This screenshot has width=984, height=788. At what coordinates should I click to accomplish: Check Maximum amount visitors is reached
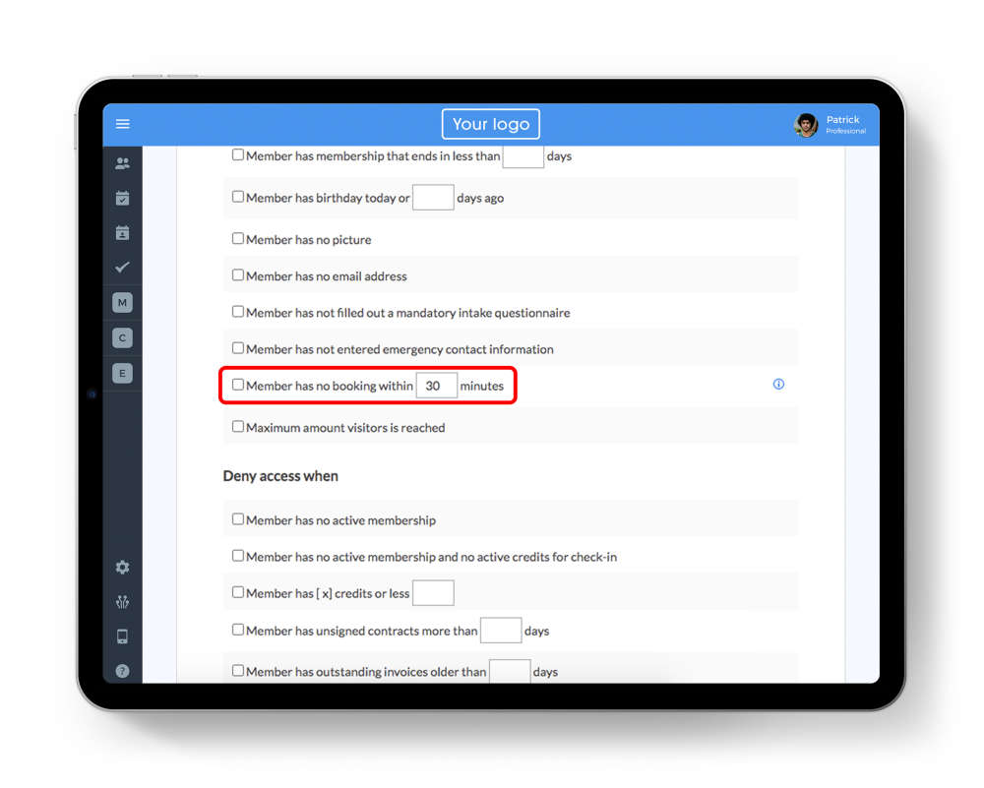click(238, 427)
